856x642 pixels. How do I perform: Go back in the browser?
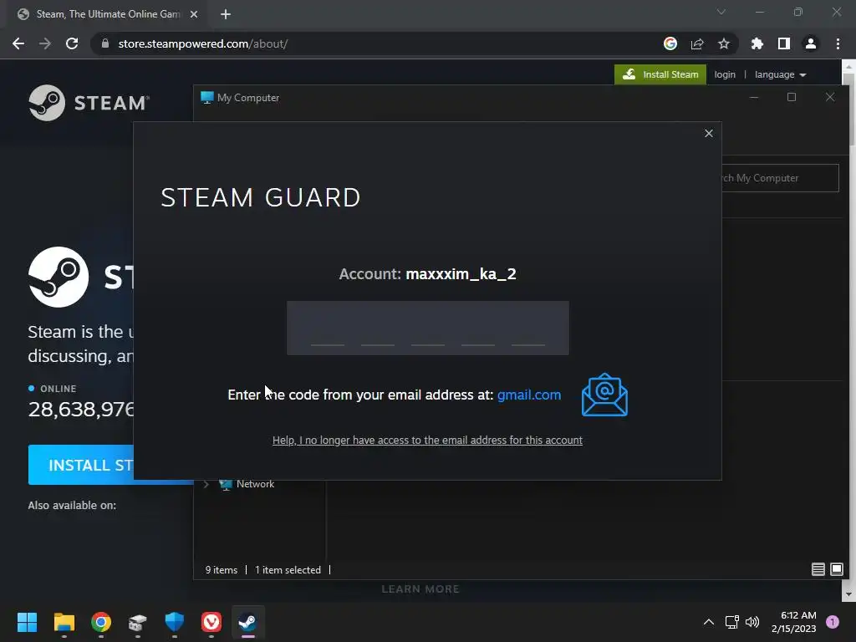click(18, 43)
